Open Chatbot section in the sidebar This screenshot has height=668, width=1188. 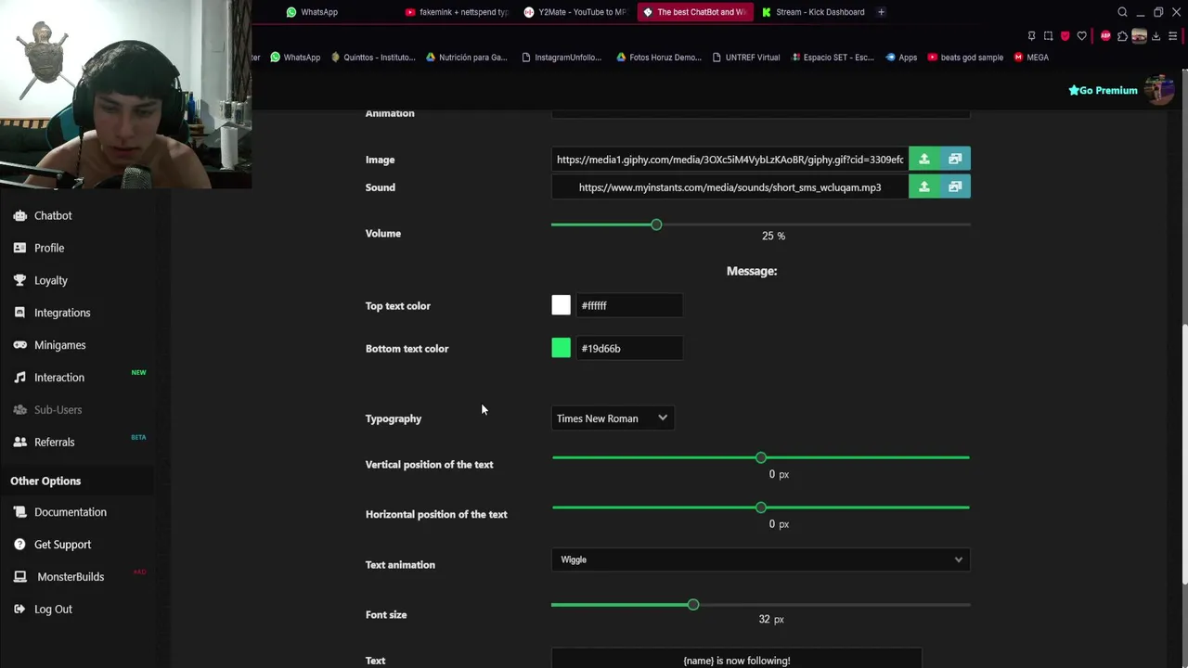pyautogui.click(x=53, y=215)
